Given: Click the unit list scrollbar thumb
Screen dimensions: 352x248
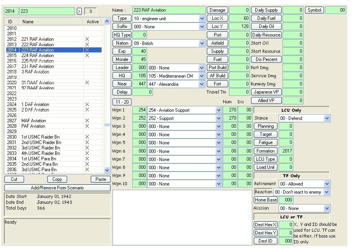Looking at the screenshot, I should tap(107, 125).
